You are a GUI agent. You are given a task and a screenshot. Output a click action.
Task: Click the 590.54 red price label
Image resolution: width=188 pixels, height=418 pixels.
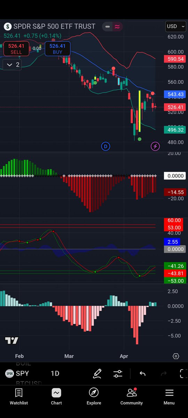pyautogui.click(x=175, y=59)
